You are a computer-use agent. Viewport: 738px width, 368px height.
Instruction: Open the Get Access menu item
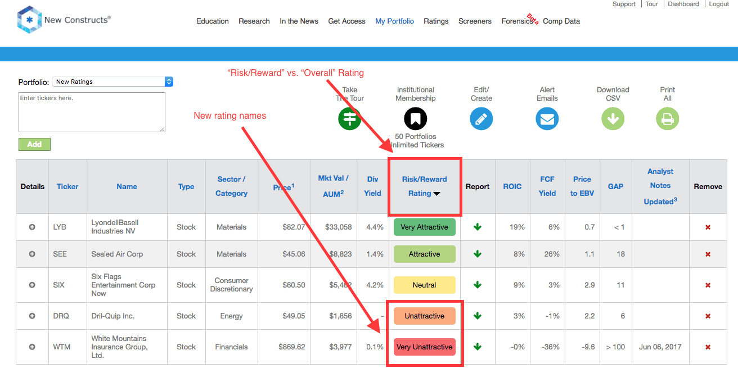(x=346, y=21)
